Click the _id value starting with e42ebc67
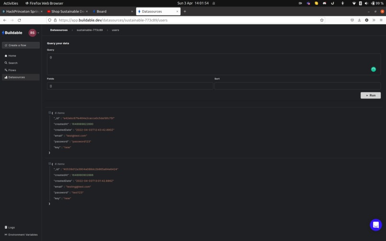Screen dimensions: 386x241 [89, 118]
